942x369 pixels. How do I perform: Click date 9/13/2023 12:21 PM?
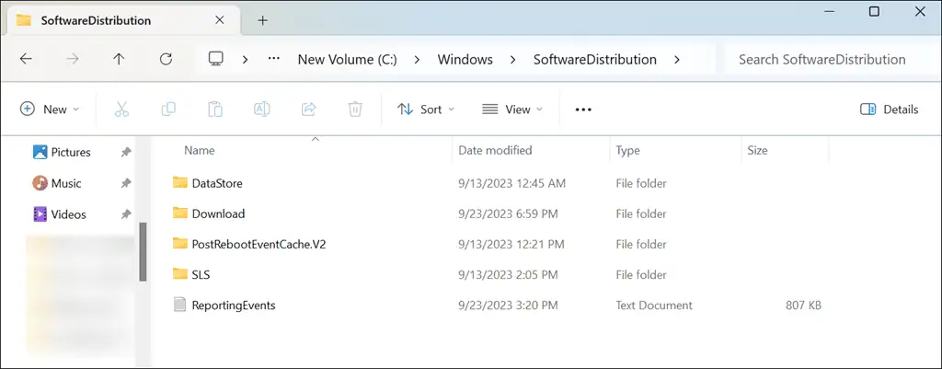[511, 244]
